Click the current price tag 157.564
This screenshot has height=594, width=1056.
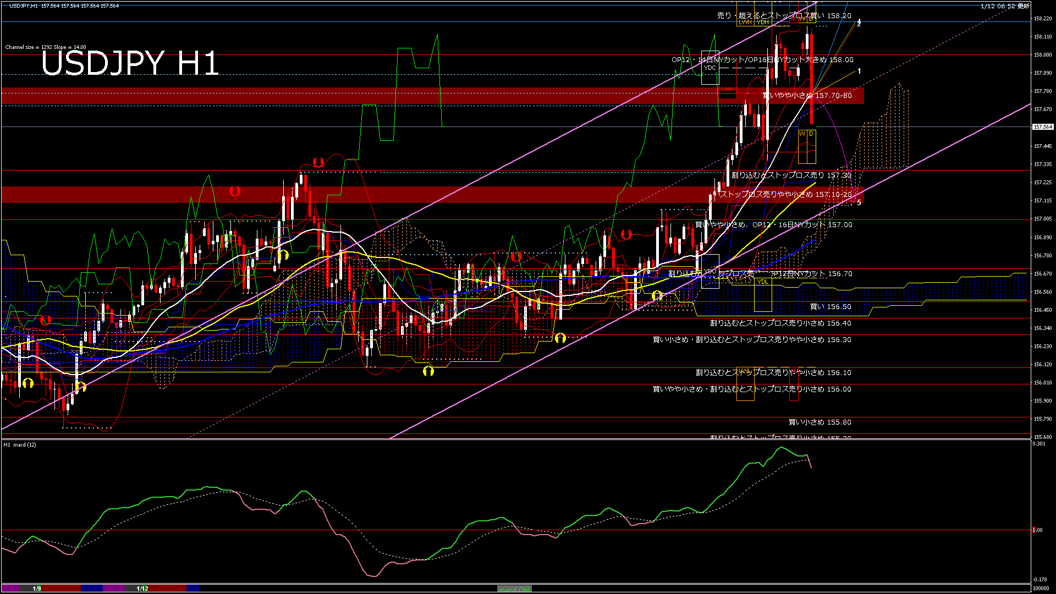point(1042,127)
